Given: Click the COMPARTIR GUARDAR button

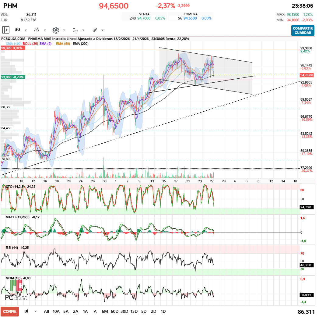Looking at the screenshot, I should point(303,30).
